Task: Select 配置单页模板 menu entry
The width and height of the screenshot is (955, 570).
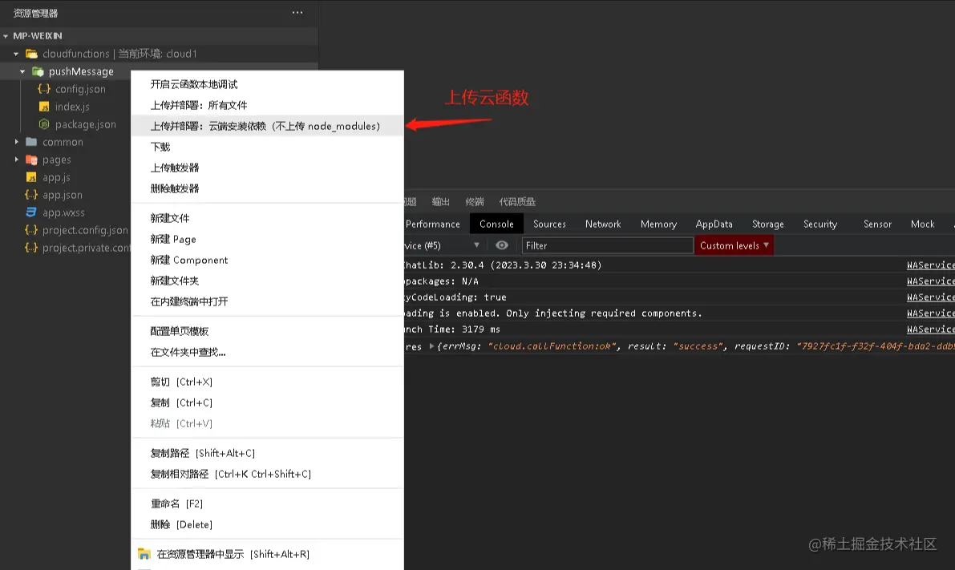Action: (x=267, y=330)
